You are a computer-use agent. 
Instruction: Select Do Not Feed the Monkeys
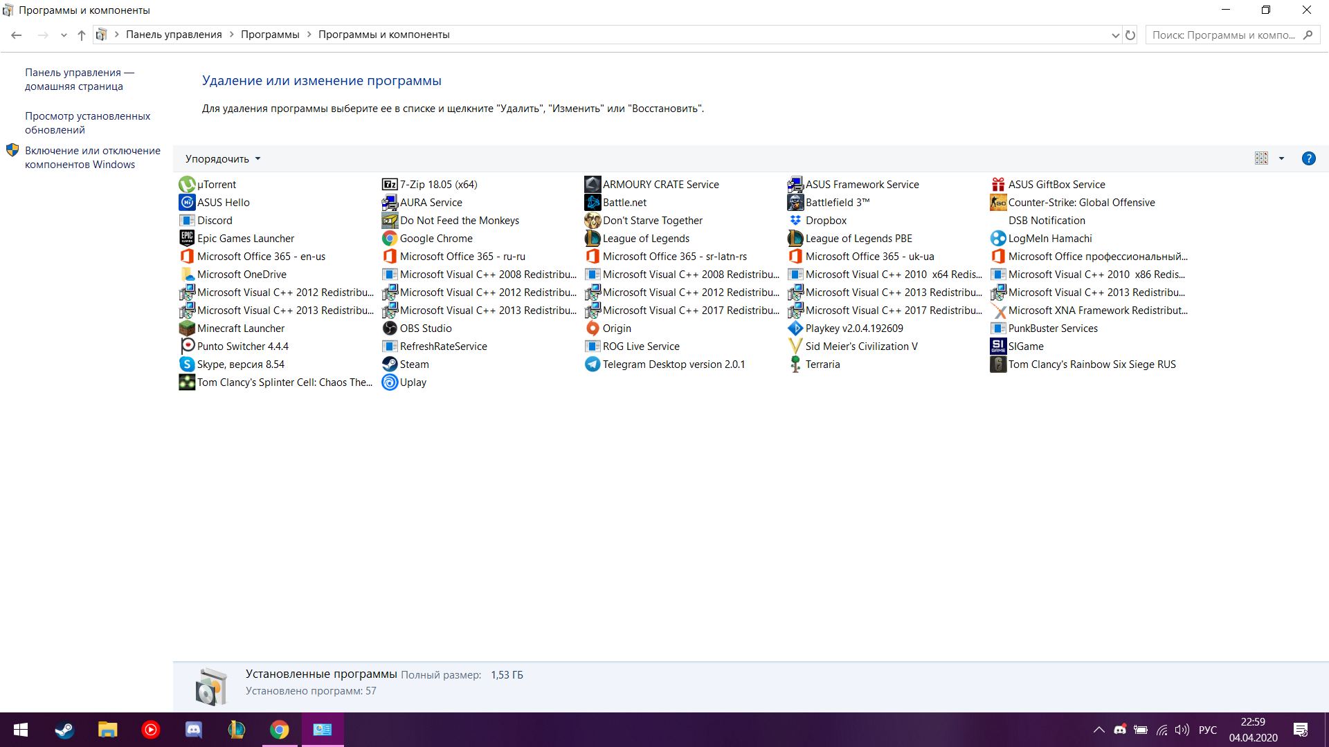(x=451, y=221)
